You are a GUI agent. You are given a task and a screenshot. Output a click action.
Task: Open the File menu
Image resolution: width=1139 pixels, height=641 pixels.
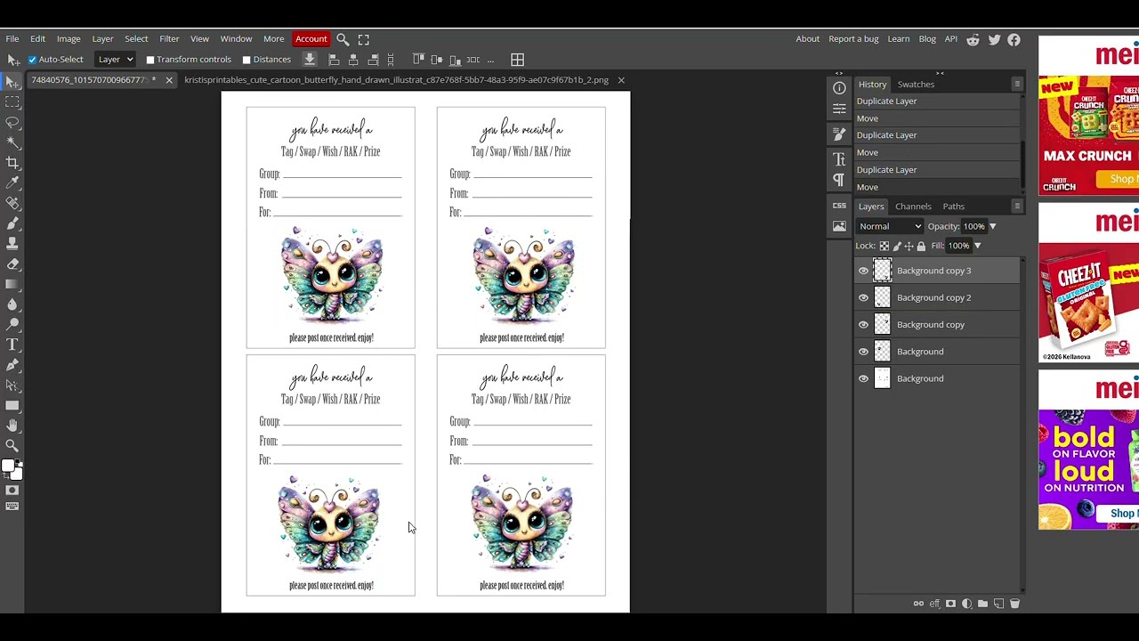coord(12,39)
